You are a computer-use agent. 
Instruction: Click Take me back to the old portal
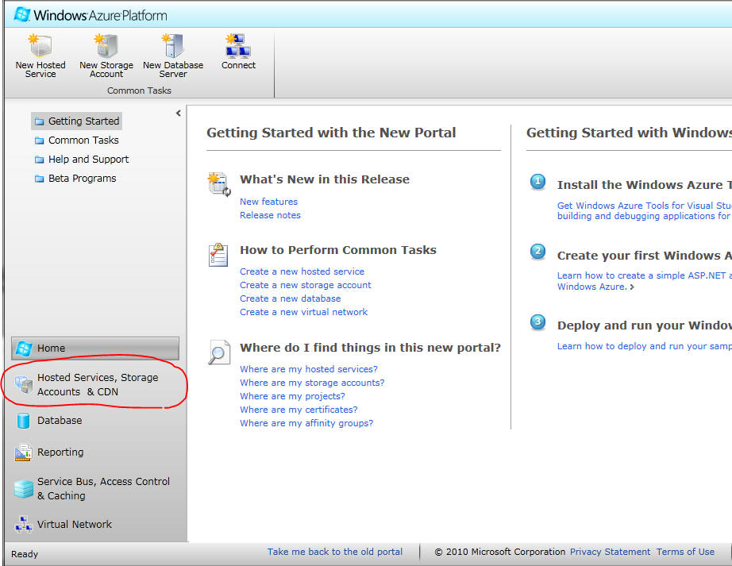pyautogui.click(x=335, y=552)
